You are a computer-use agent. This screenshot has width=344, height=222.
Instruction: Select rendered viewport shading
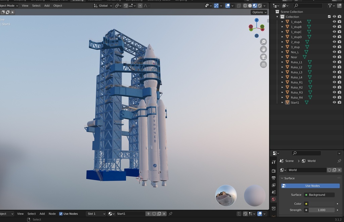pos(260,6)
